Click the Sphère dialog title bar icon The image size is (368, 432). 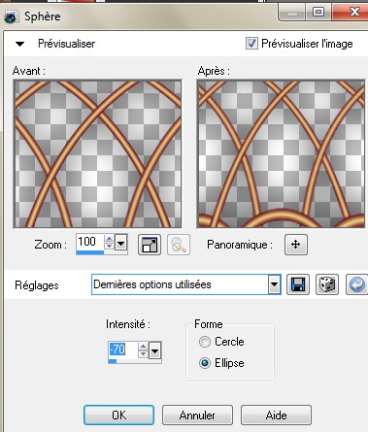[11, 17]
